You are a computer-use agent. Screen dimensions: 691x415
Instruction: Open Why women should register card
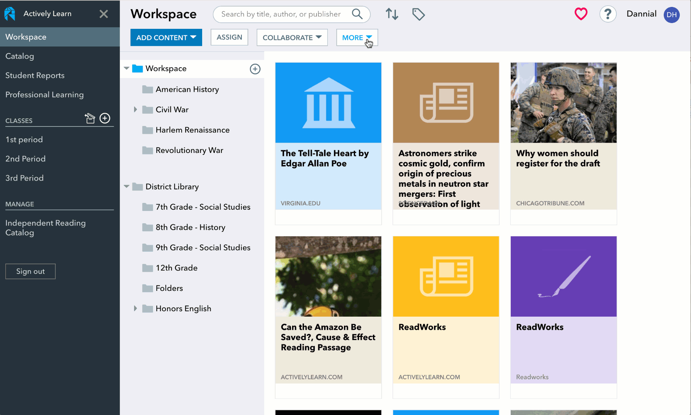tap(563, 144)
